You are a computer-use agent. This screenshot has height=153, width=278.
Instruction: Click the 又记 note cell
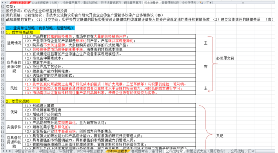(x=220, y=136)
